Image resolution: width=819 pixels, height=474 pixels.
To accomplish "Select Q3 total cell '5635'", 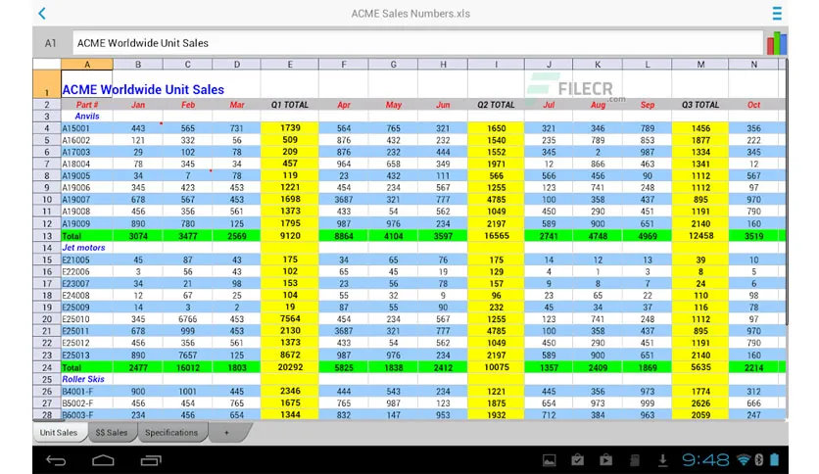I will point(700,367).
